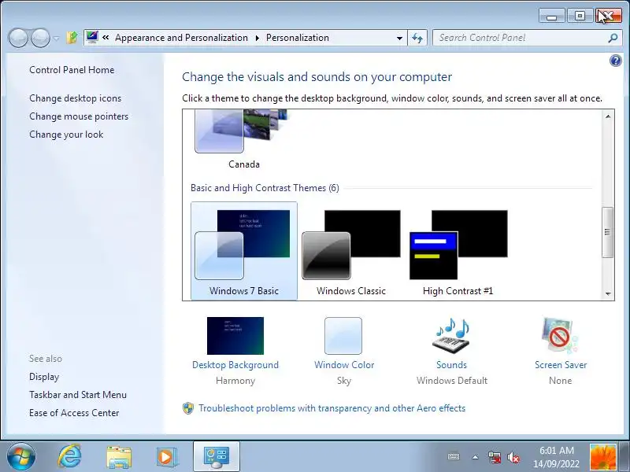Click the Screen Saver icon
The height and width of the screenshot is (472, 630).
coord(560,336)
